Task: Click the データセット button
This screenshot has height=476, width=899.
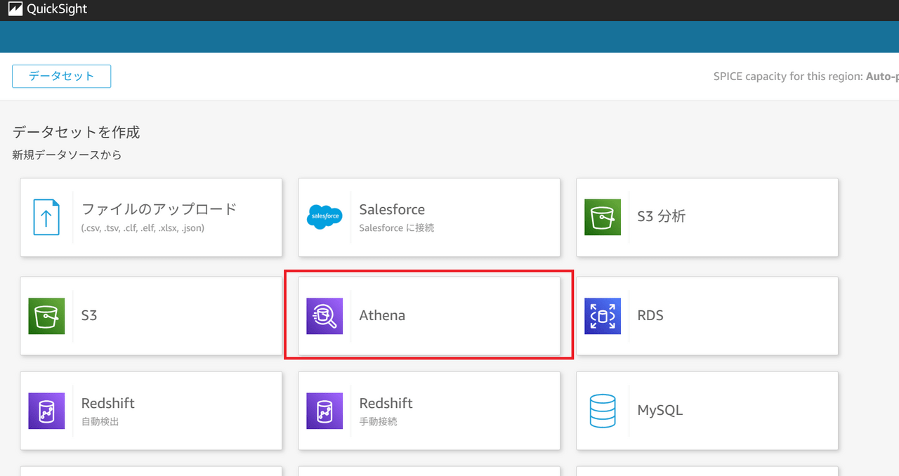Action: pyautogui.click(x=61, y=77)
